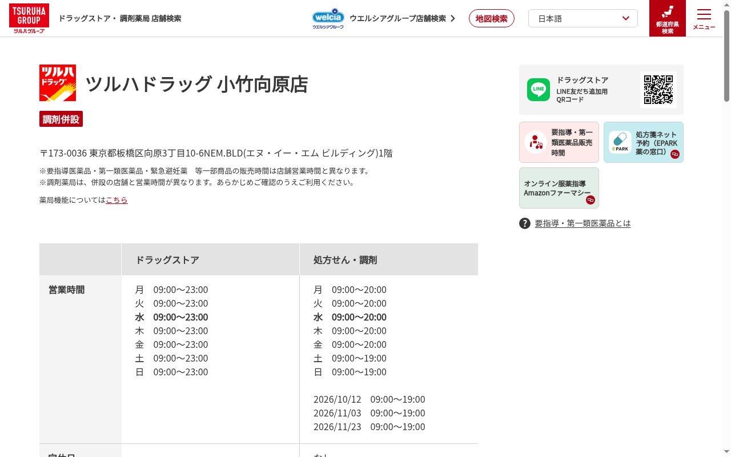Click 土 09:00〜19:00 dispensing hours

point(350,358)
